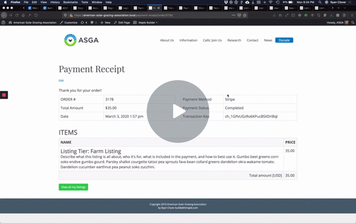
Task: Open the Firefox hamburger menu
Action: point(352,15)
